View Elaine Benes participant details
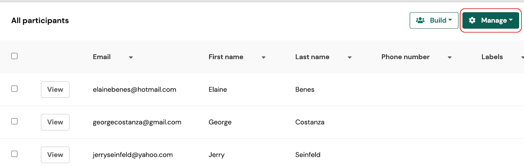This screenshot has height=167, width=524. tap(55, 89)
